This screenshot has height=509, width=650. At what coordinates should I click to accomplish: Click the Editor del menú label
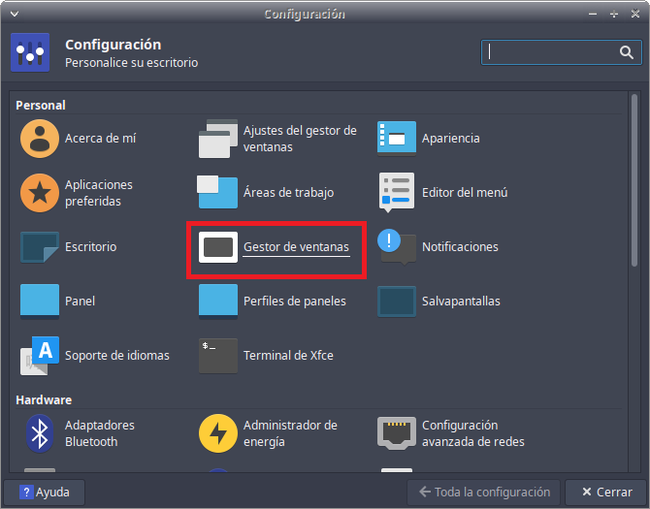465,193
